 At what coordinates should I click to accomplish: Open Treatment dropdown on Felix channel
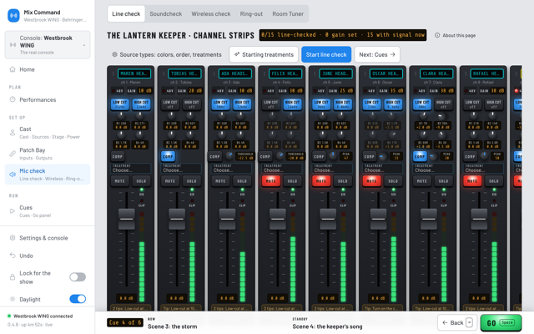[282, 168]
